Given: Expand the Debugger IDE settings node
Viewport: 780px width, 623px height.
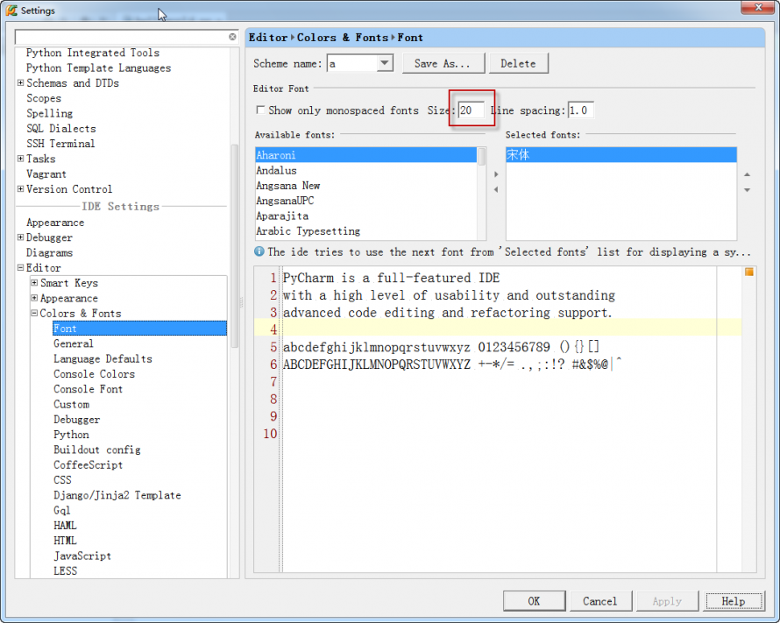Looking at the screenshot, I should click(x=20, y=237).
